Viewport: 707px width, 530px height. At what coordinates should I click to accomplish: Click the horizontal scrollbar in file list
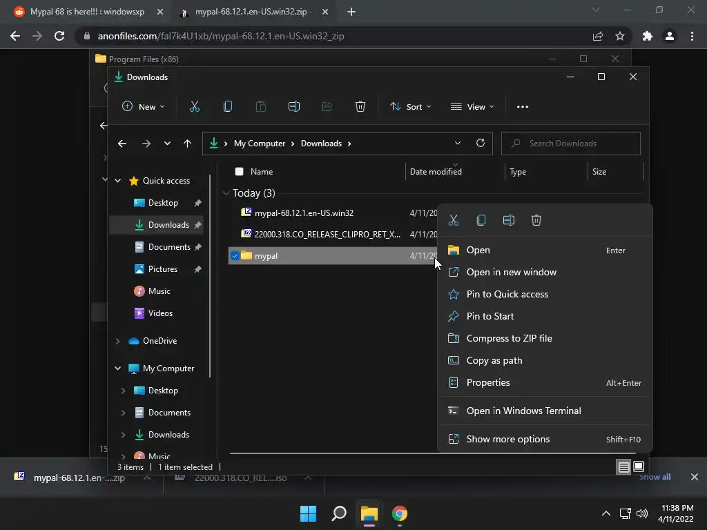[x=432, y=453]
